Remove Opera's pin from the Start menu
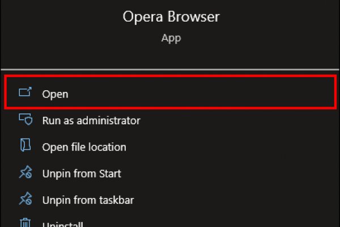Screen dimensions: 340x227 point(82,173)
